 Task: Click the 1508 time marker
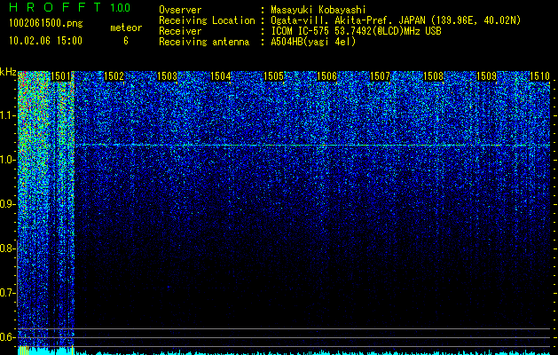pyautogui.click(x=434, y=76)
